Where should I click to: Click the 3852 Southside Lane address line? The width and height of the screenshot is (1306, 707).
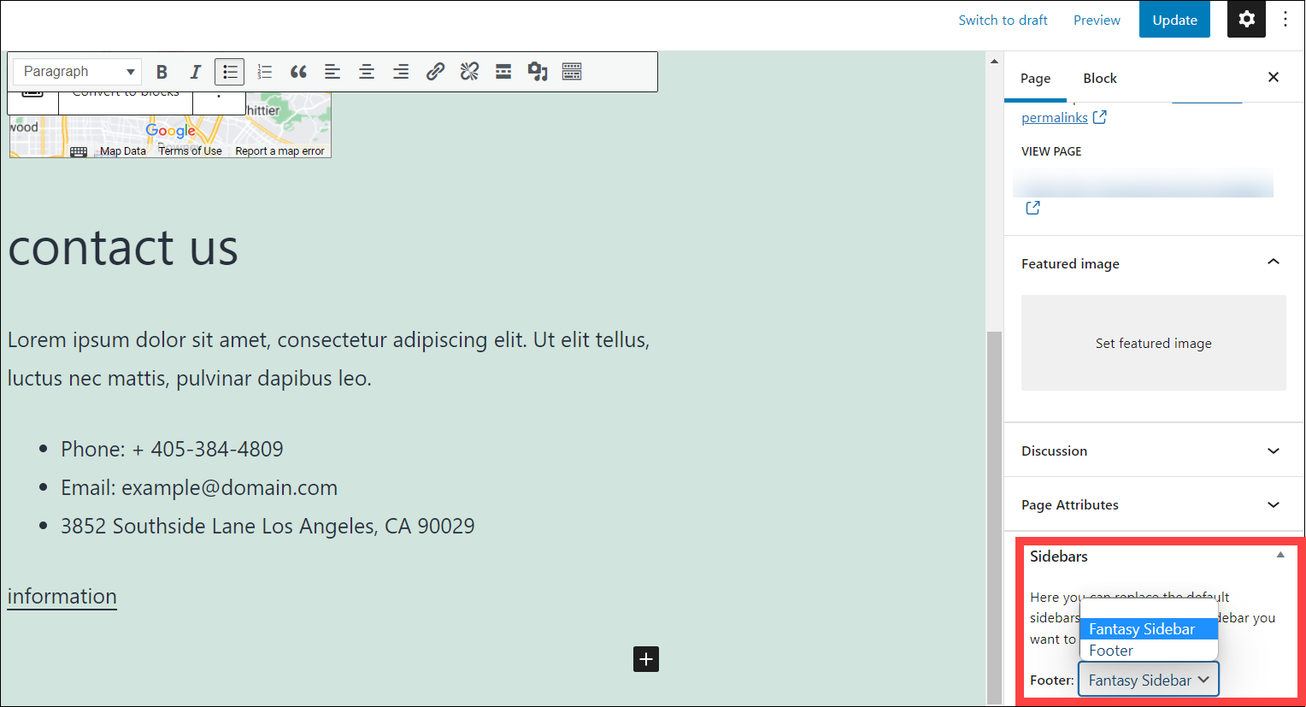pyautogui.click(x=268, y=526)
